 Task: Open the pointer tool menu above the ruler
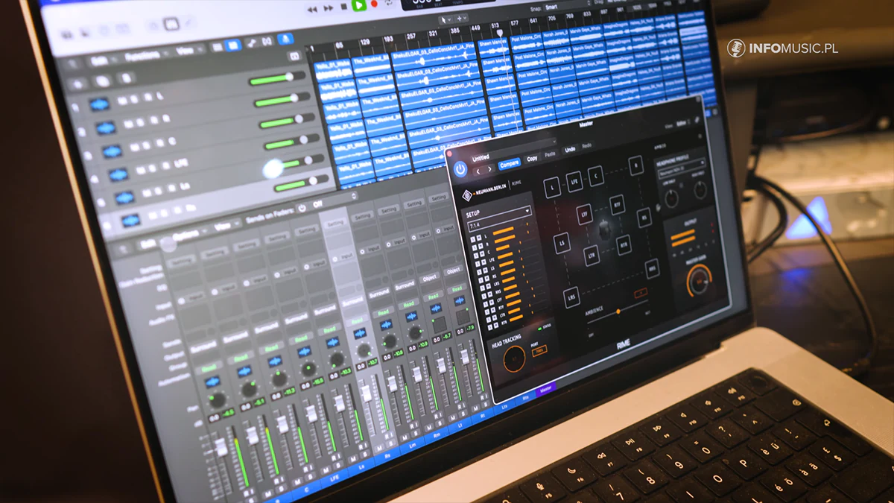coord(445,20)
